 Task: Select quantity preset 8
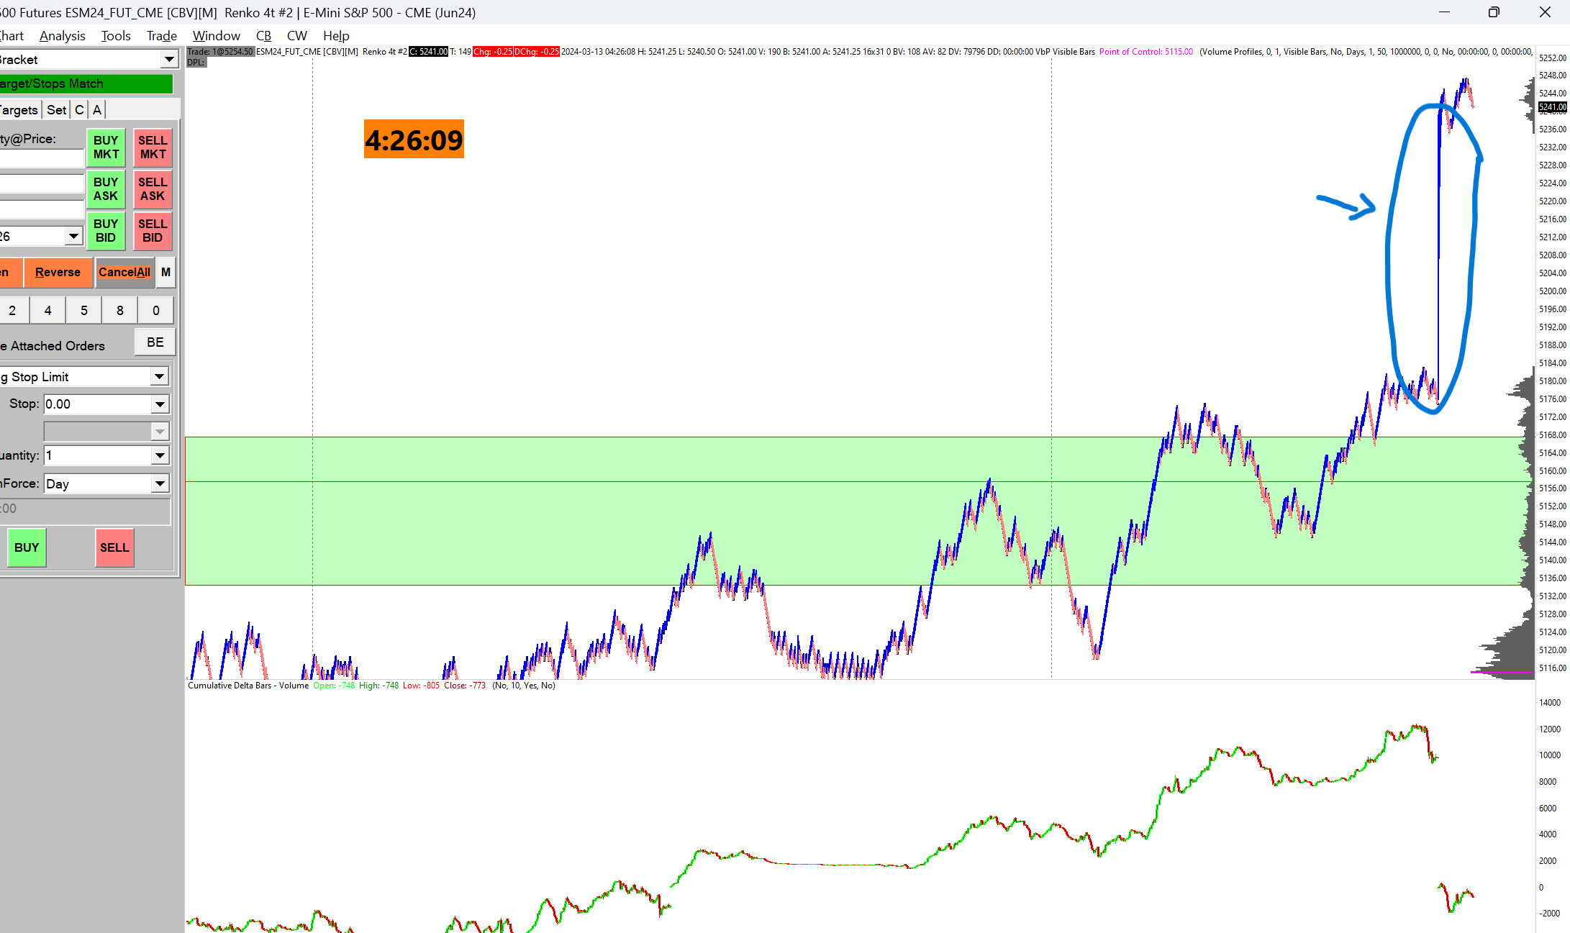[120, 311]
